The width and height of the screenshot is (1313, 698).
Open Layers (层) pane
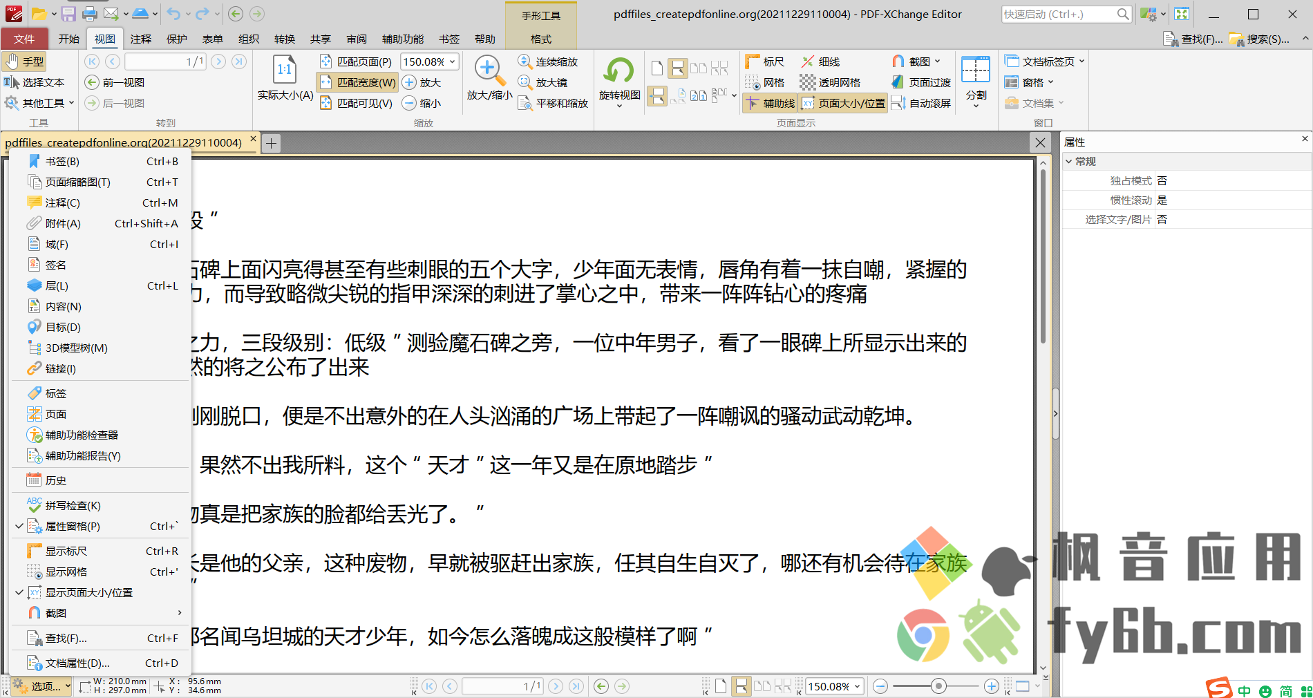(102, 285)
